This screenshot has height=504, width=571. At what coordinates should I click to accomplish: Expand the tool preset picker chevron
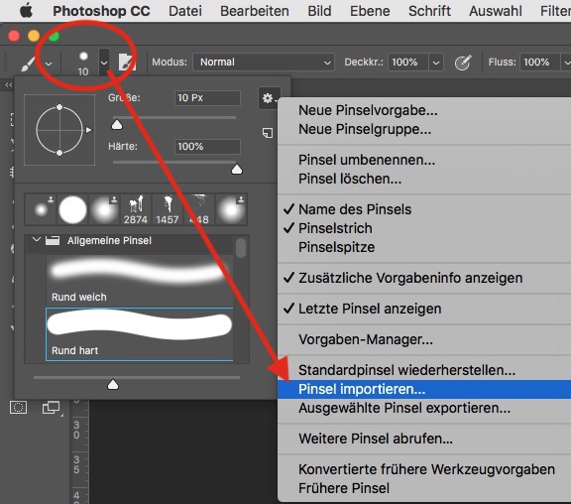(49, 63)
